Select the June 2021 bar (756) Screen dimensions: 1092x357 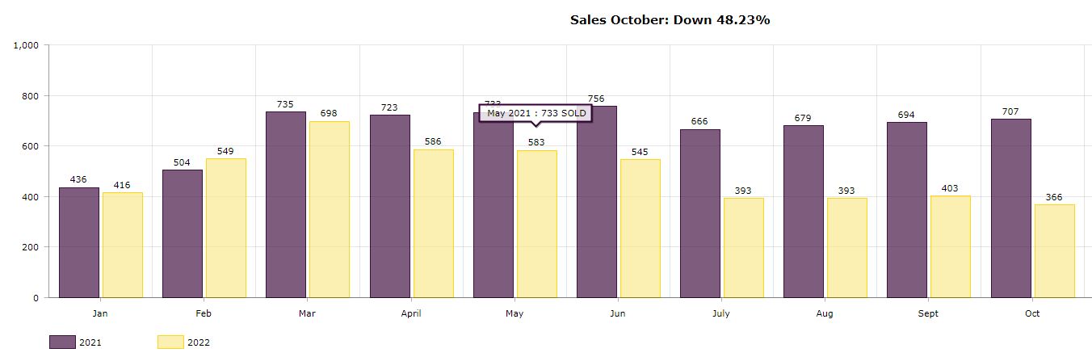(597, 202)
